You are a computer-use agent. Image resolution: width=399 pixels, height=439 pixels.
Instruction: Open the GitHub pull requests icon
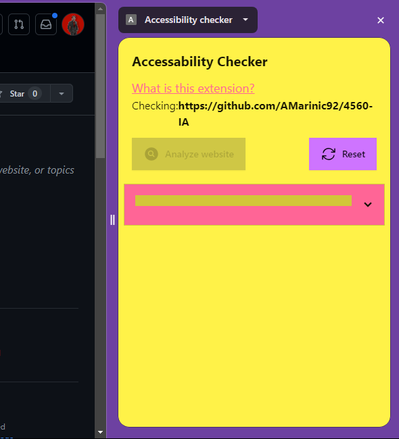(x=19, y=24)
